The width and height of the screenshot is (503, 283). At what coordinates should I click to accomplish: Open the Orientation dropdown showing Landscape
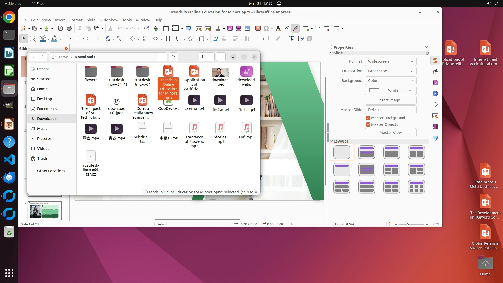(390, 71)
